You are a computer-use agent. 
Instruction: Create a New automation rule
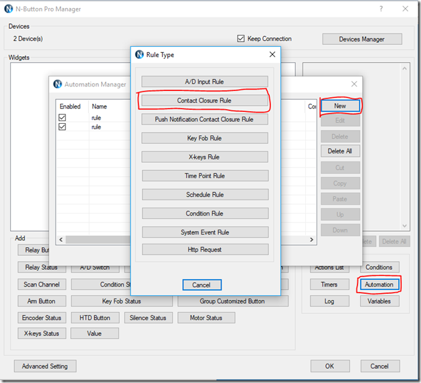pyautogui.click(x=340, y=106)
